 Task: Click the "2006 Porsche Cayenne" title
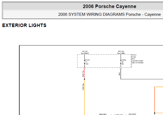click(109, 6)
